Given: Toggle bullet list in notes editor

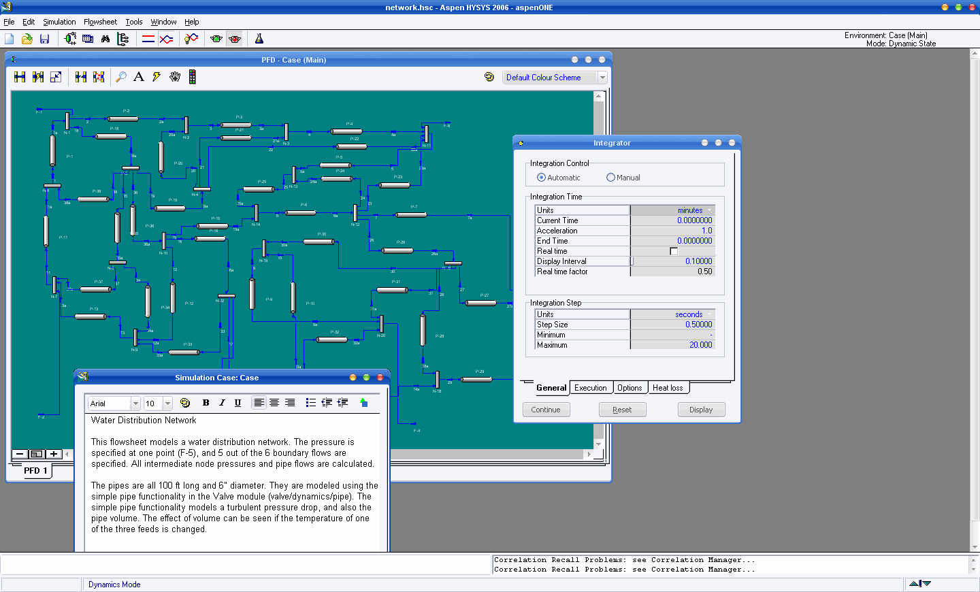Looking at the screenshot, I should 311,403.
